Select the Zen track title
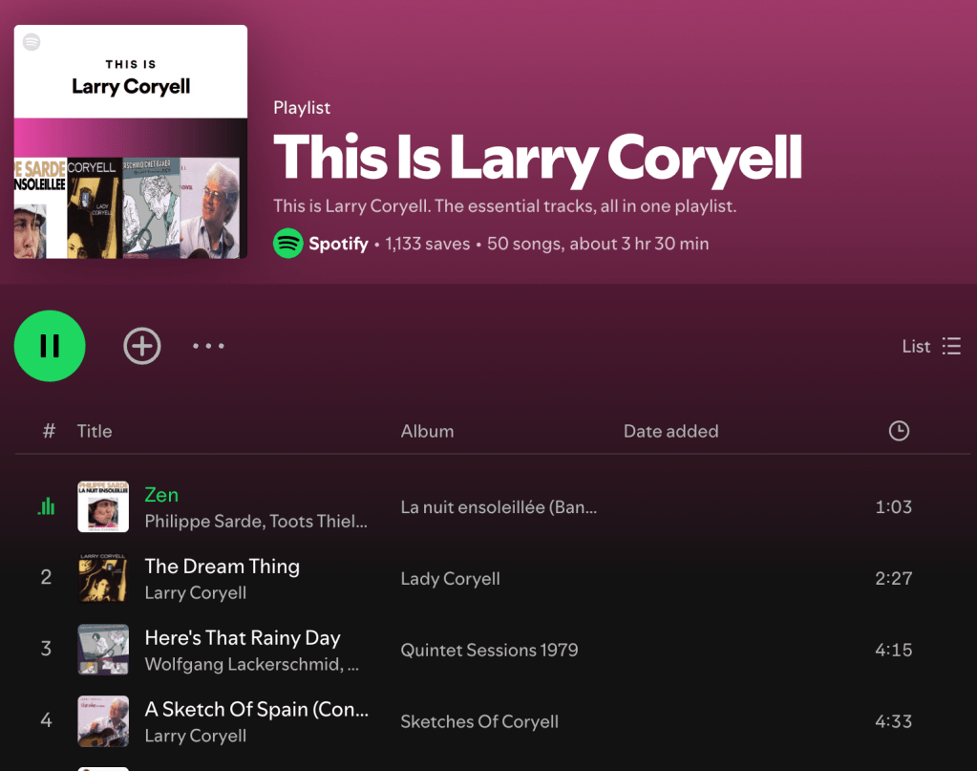 click(x=161, y=495)
